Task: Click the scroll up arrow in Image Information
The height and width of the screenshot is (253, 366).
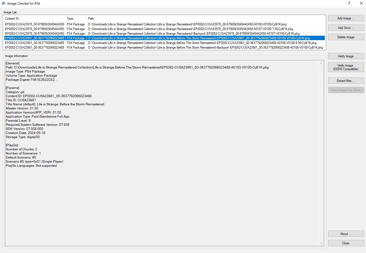Action: tap(321, 63)
